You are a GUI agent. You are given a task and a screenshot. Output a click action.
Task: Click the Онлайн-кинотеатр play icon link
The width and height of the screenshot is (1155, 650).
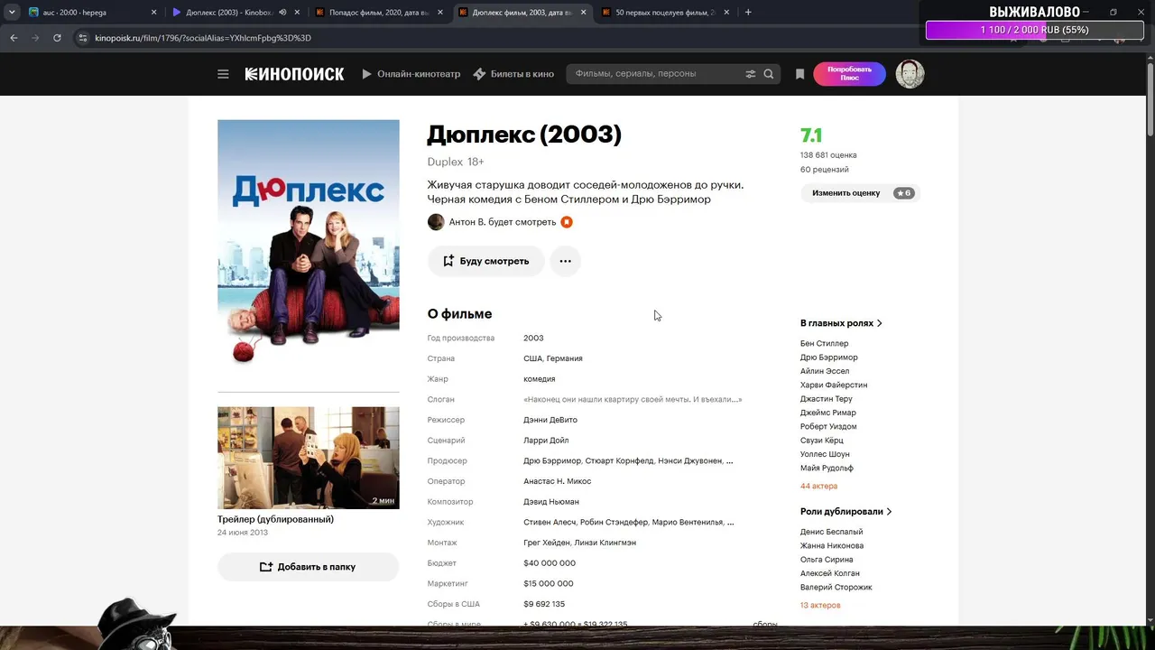[411, 74]
